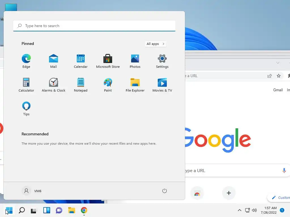Open the Widgets panel from taskbar
The image size is (290, 217).
47,210
